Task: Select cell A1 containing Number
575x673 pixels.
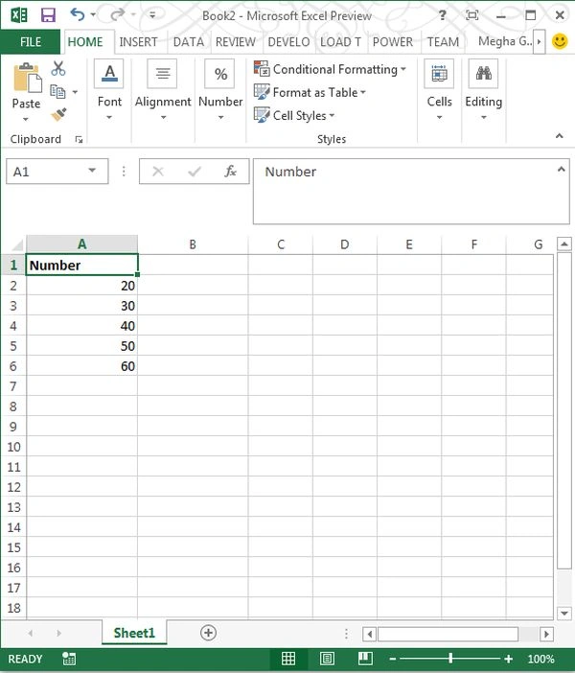Action: point(82,265)
